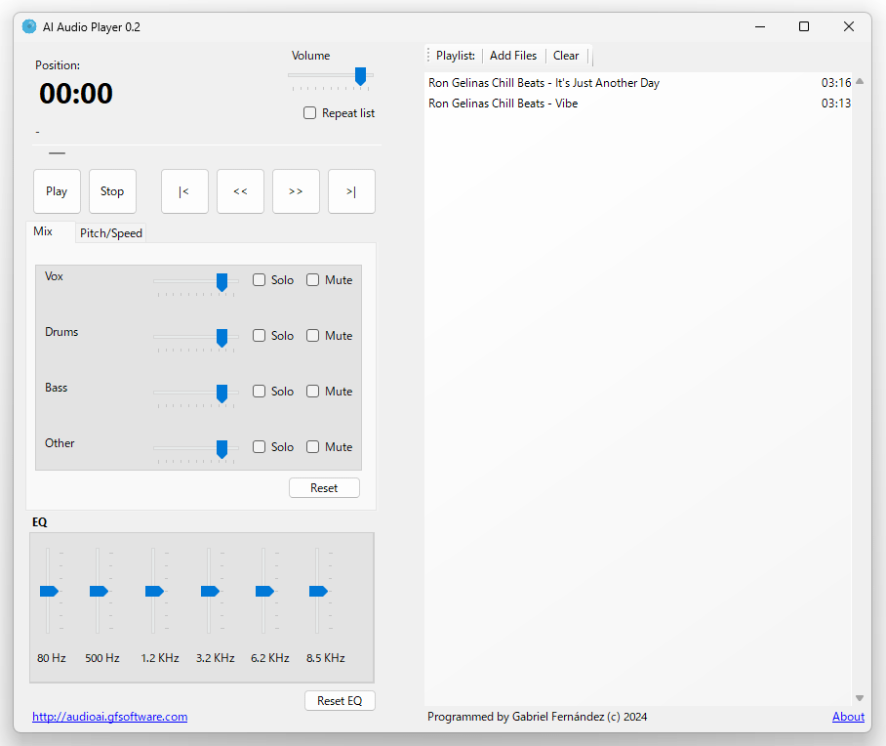This screenshot has height=746, width=886.
Task: Click the 3.2 KHz EQ slider thumb
Action: pyautogui.click(x=210, y=591)
